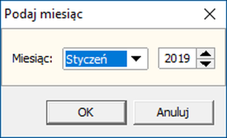Click the Podaj miesiąc title bar
227x138 pixels.
tap(100, 15)
